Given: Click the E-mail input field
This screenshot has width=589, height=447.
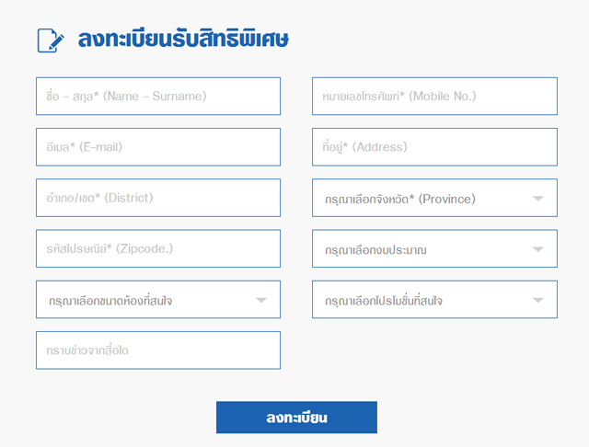Looking at the screenshot, I should pyautogui.click(x=158, y=147).
